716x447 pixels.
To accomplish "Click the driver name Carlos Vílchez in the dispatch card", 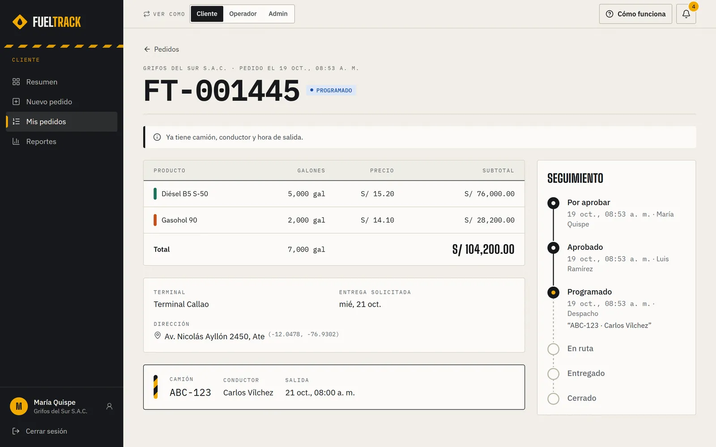I will point(248,392).
